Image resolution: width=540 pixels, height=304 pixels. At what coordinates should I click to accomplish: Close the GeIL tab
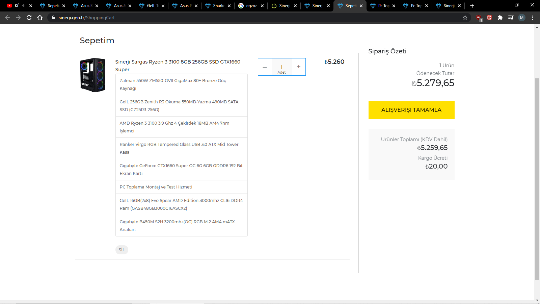point(163,6)
